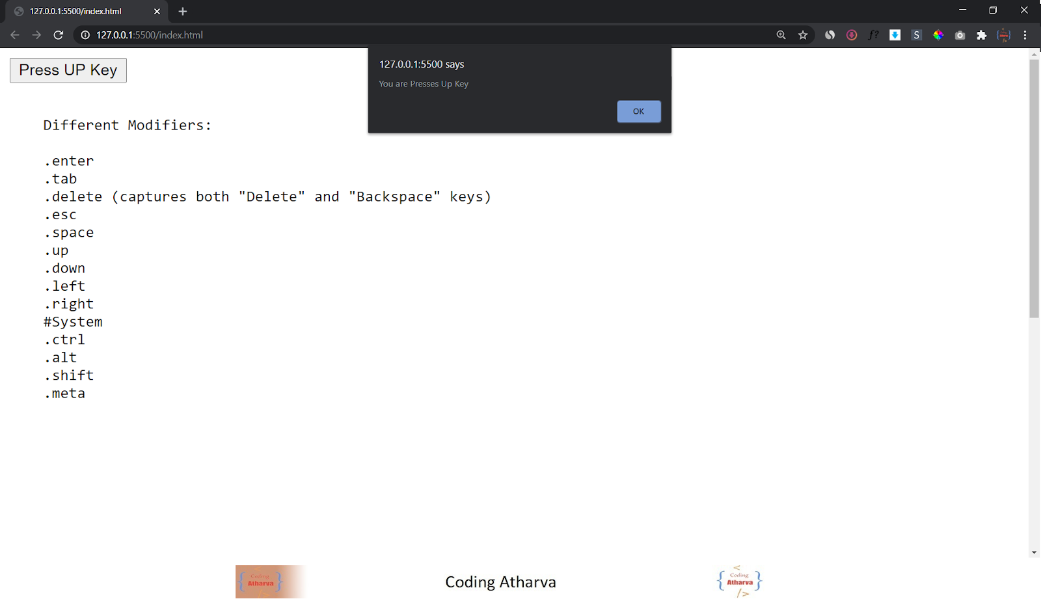Click the camera screenshot extension icon

click(960, 35)
